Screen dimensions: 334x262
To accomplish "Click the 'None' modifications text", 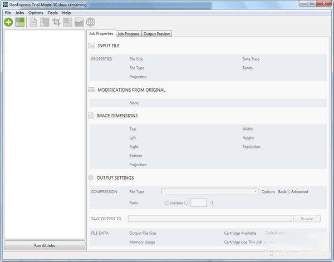I will [x=134, y=103].
